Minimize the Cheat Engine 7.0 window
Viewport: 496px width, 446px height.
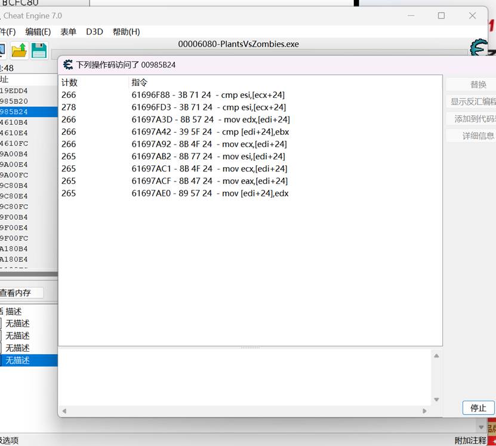[x=411, y=16]
